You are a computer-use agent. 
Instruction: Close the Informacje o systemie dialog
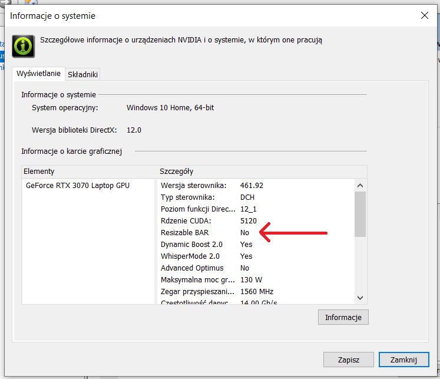pyautogui.click(x=425, y=15)
